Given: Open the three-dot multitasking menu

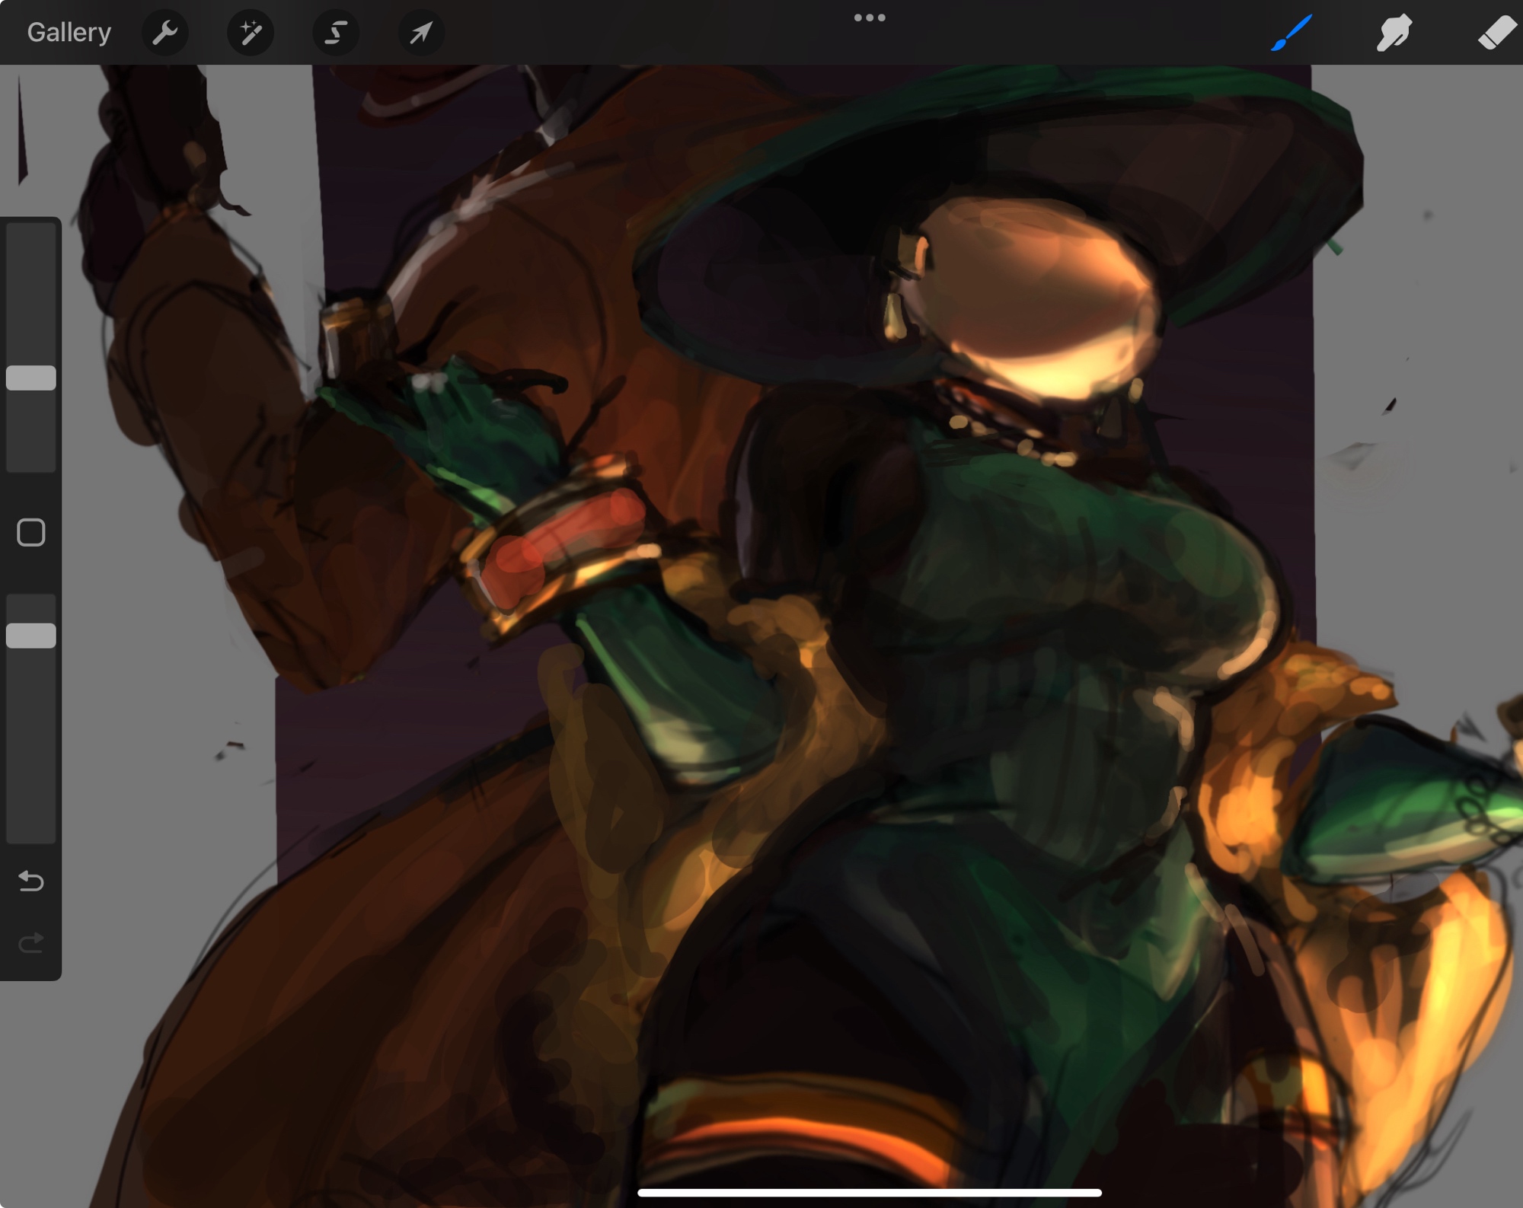Looking at the screenshot, I should (x=870, y=18).
